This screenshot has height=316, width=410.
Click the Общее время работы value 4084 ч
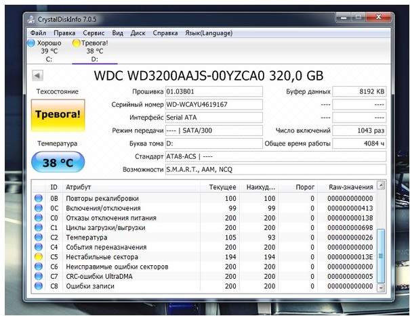tap(359, 143)
